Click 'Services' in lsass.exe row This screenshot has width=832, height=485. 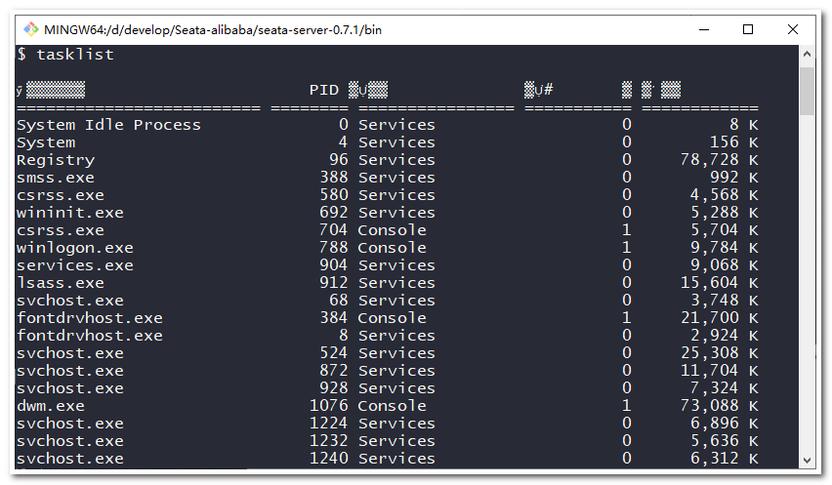tap(396, 283)
